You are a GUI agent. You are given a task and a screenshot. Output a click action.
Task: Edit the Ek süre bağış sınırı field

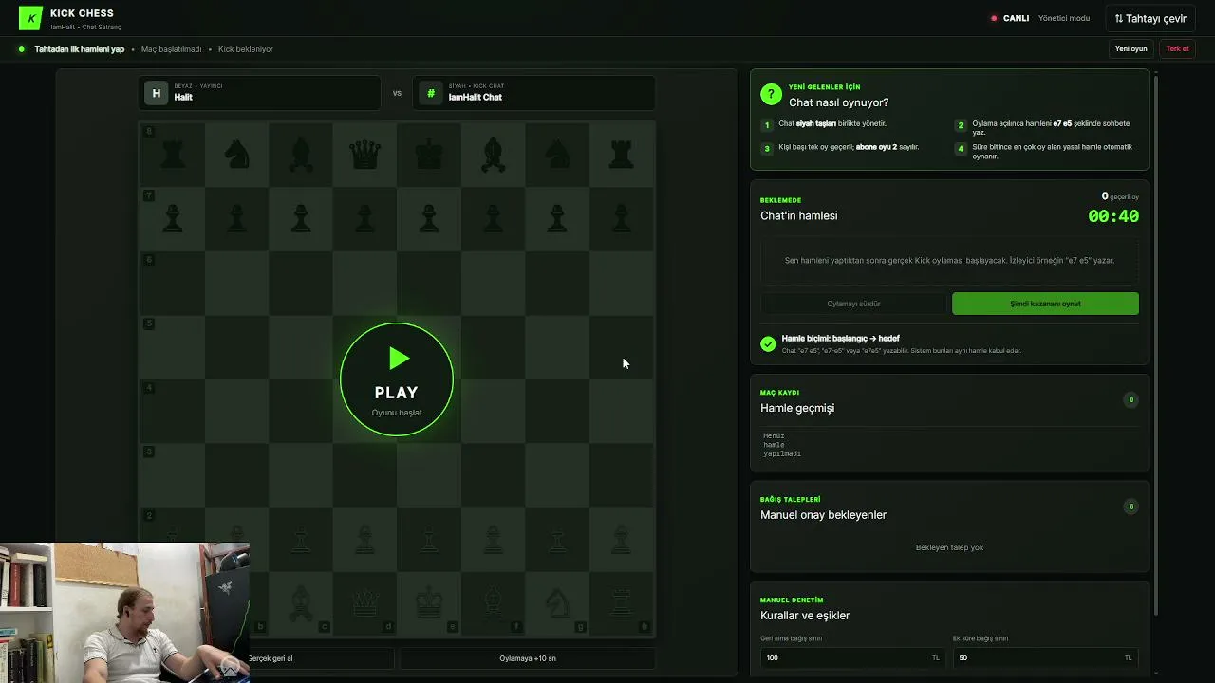(x=1045, y=657)
